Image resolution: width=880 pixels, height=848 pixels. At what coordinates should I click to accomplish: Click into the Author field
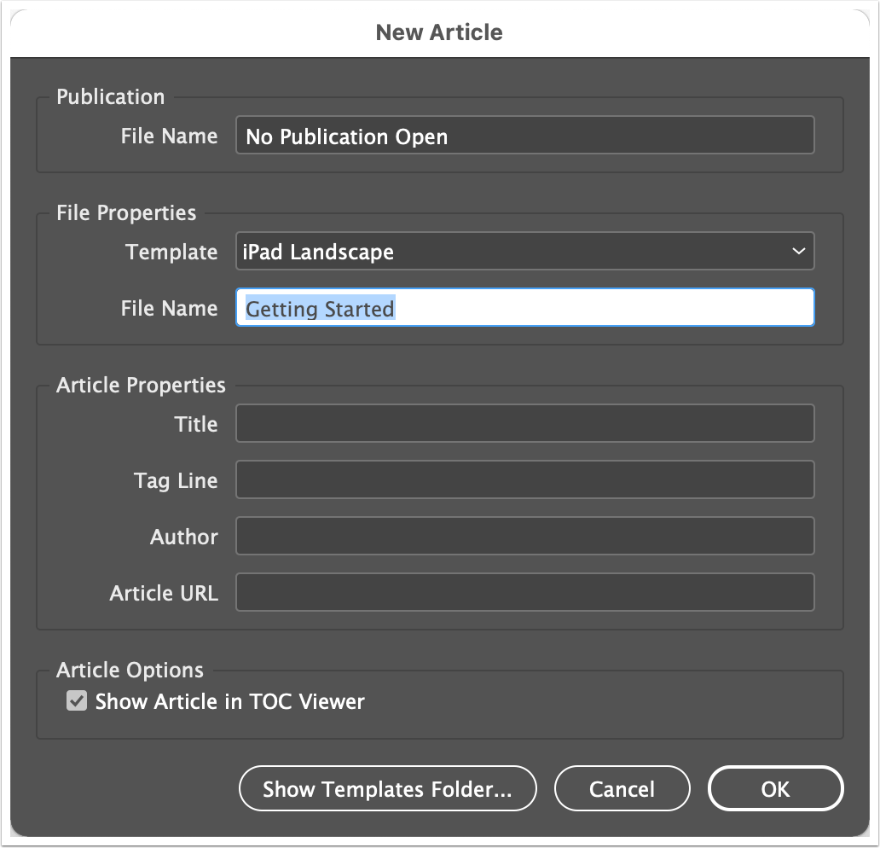[524, 536]
